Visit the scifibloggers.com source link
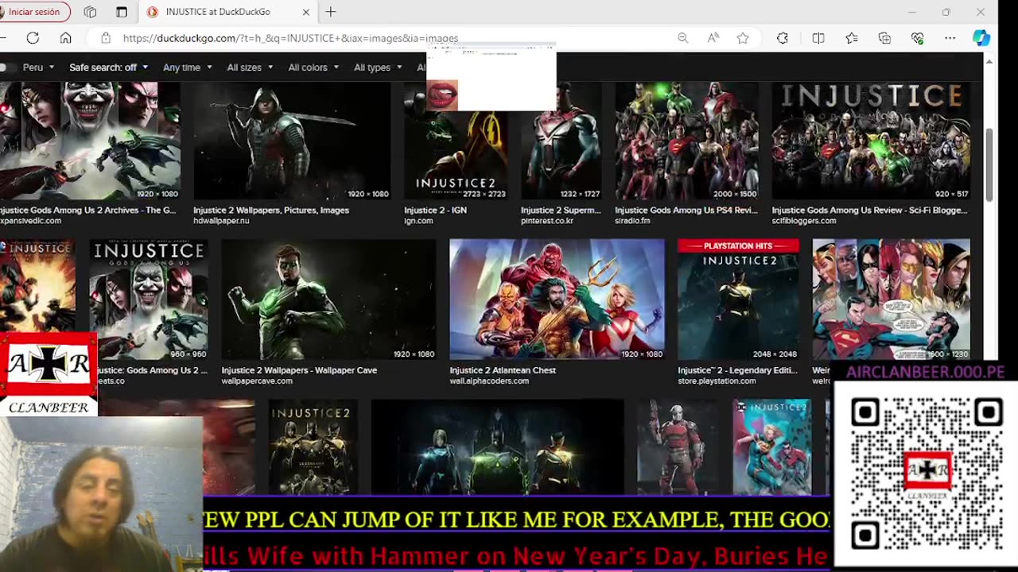 [804, 221]
